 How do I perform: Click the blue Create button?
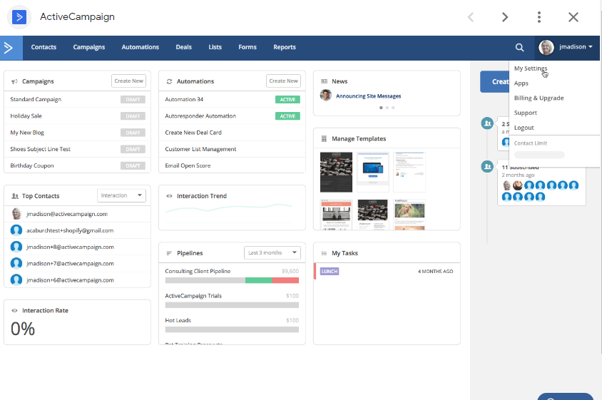coord(495,81)
